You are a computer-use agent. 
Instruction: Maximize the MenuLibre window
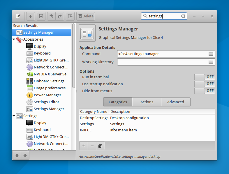point(203,16)
